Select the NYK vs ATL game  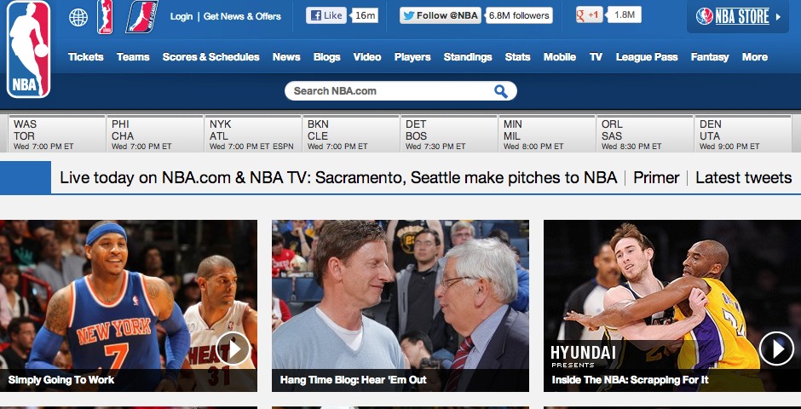(x=253, y=134)
